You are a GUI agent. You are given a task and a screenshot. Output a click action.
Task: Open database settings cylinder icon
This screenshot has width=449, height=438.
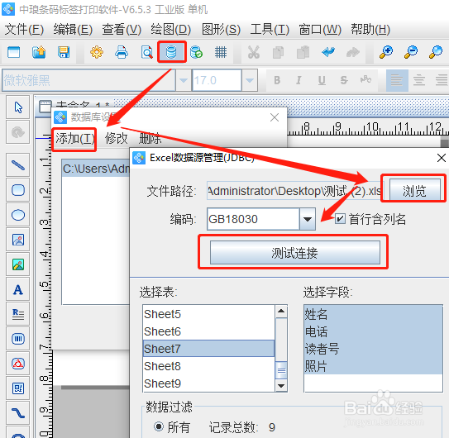(x=171, y=52)
